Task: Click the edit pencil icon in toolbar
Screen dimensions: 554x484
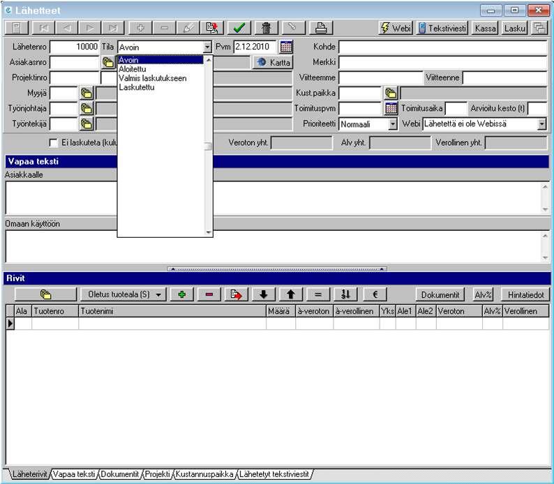Action: click(188, 27)
